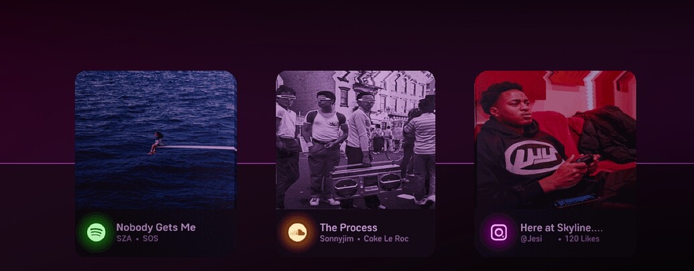Click the album name SOS

click(x=150, y=239)
